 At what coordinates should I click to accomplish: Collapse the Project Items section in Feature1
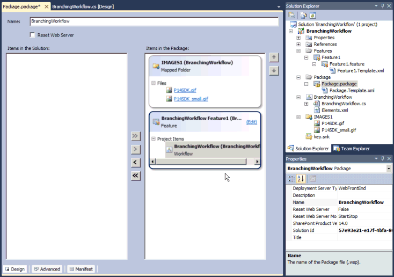point(154,138)
